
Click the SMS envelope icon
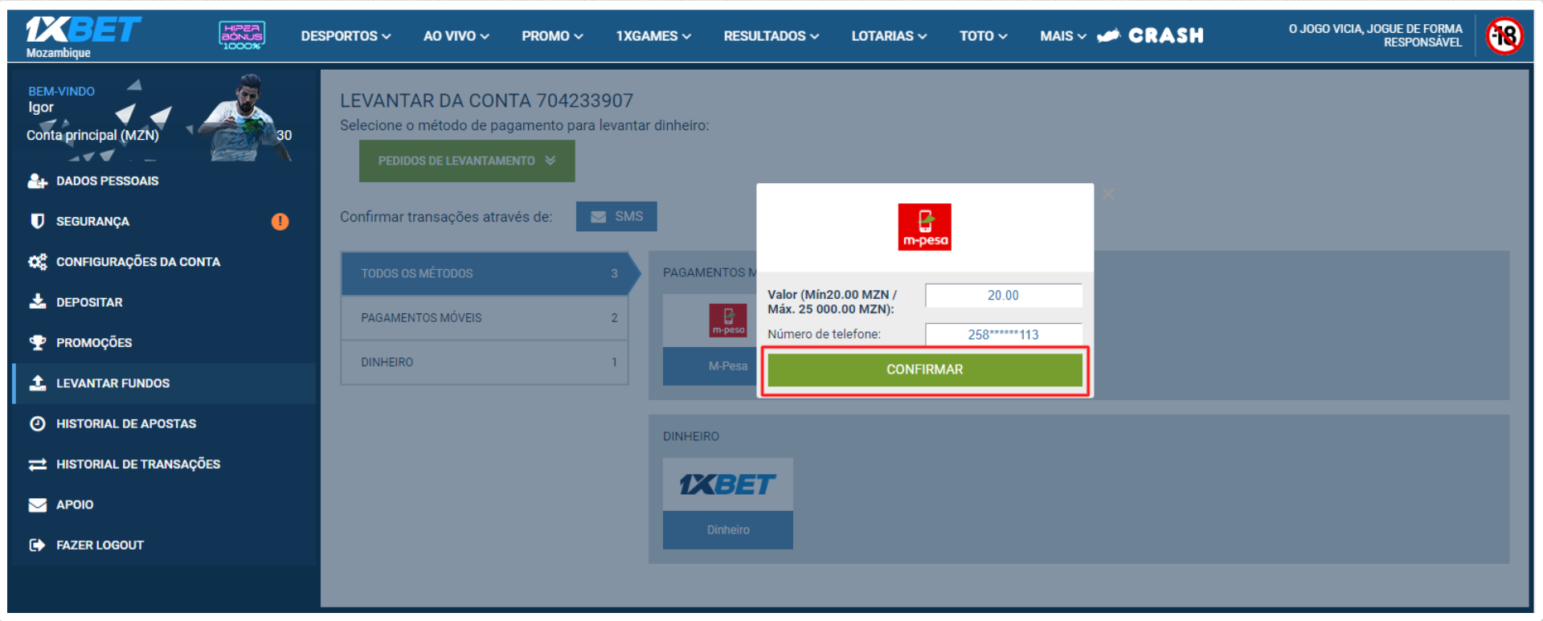pos(598,217)
